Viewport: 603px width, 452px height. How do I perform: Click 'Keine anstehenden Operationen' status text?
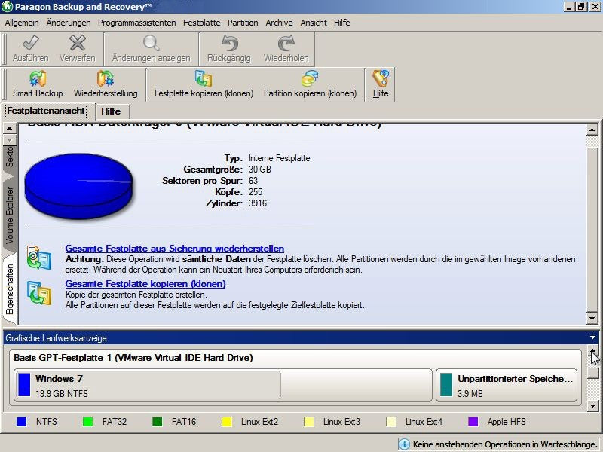click(x=504, y=444)
